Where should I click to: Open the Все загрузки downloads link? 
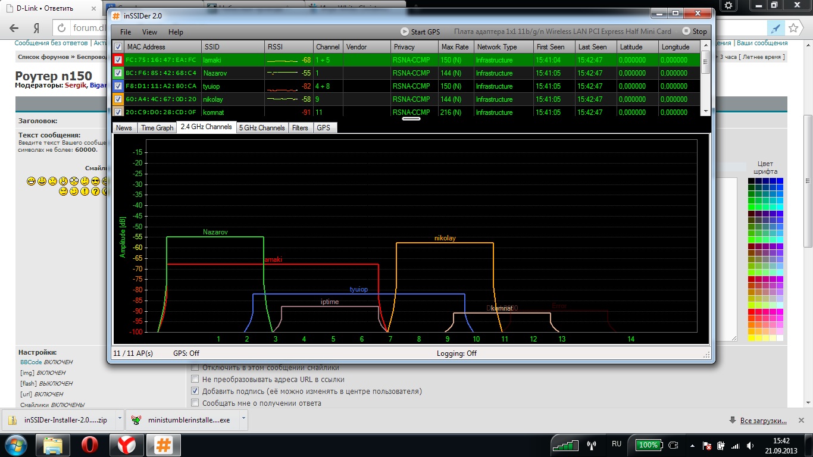pos(763,421)
